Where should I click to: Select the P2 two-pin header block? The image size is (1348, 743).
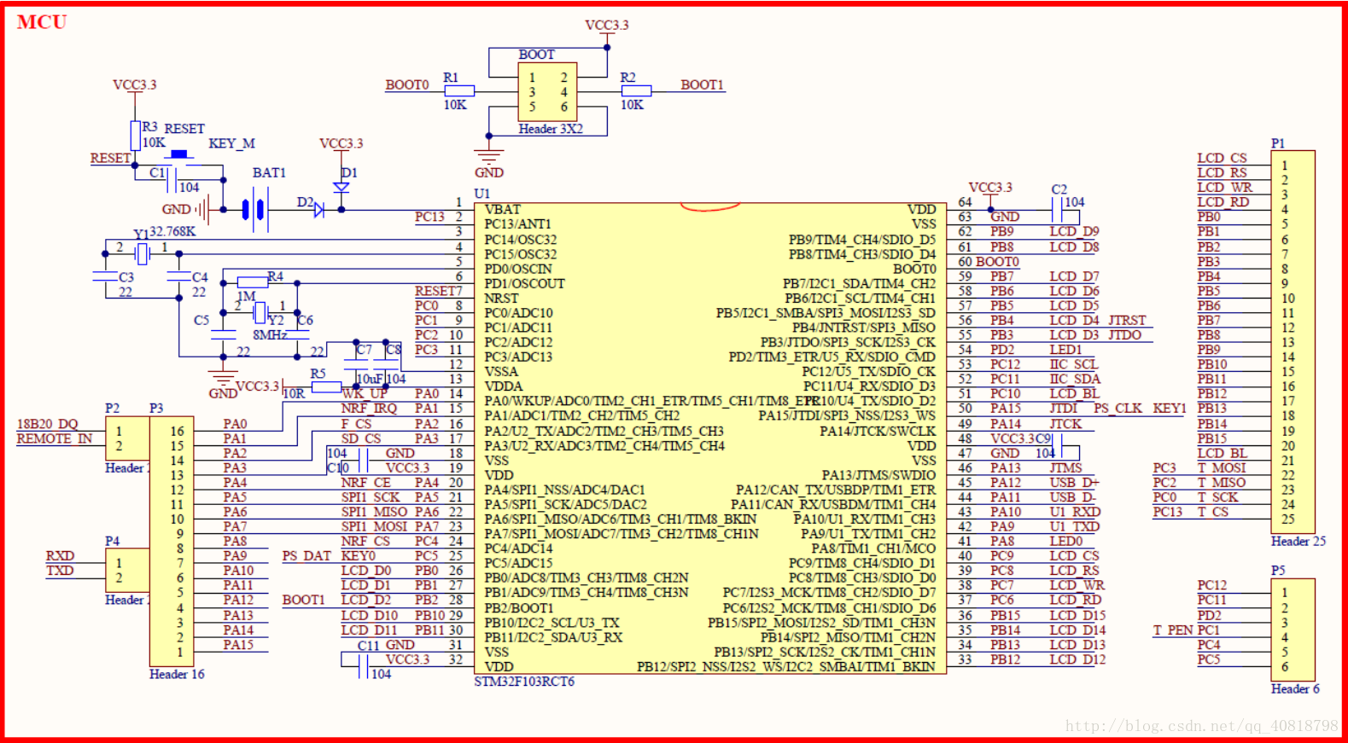point(126,438)
